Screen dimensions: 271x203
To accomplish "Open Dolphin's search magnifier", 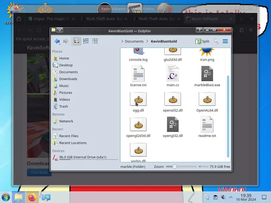I will pos(216,41).
